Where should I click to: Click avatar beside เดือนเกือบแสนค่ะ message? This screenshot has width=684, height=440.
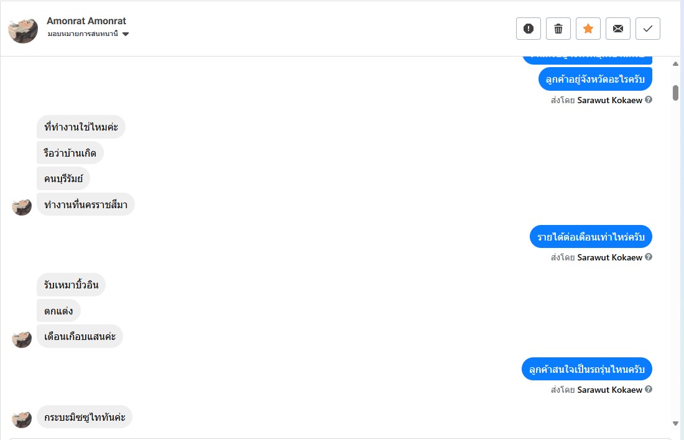click(x=22, y=339)
